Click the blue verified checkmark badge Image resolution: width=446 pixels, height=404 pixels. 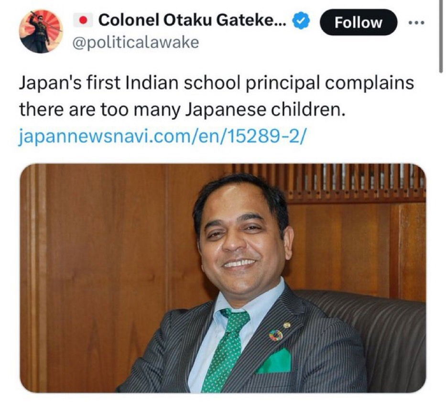[x=301, y=22]
